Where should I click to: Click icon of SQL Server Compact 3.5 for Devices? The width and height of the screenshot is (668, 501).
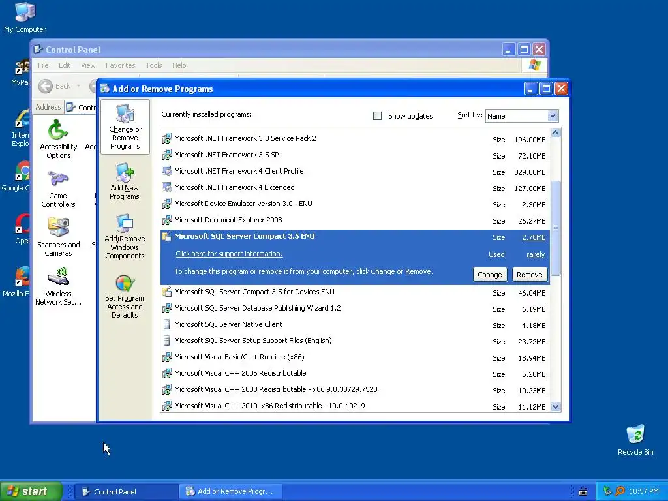[x=167, y=292]
